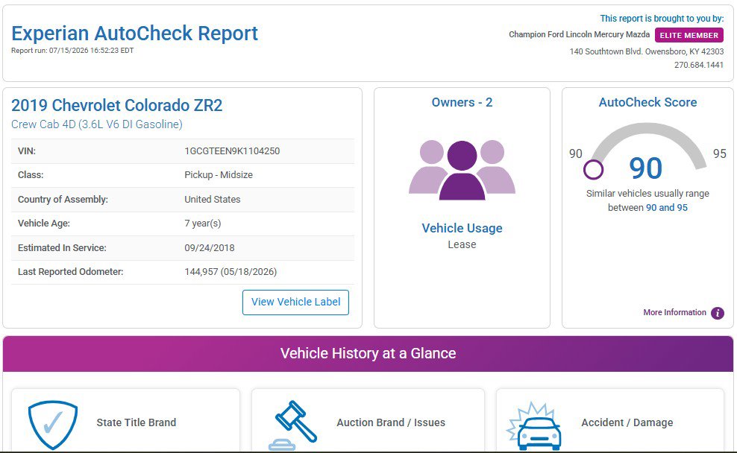Click the AutoCheck score gauge marker
The image size is (737, 453).
click(593, 169)
